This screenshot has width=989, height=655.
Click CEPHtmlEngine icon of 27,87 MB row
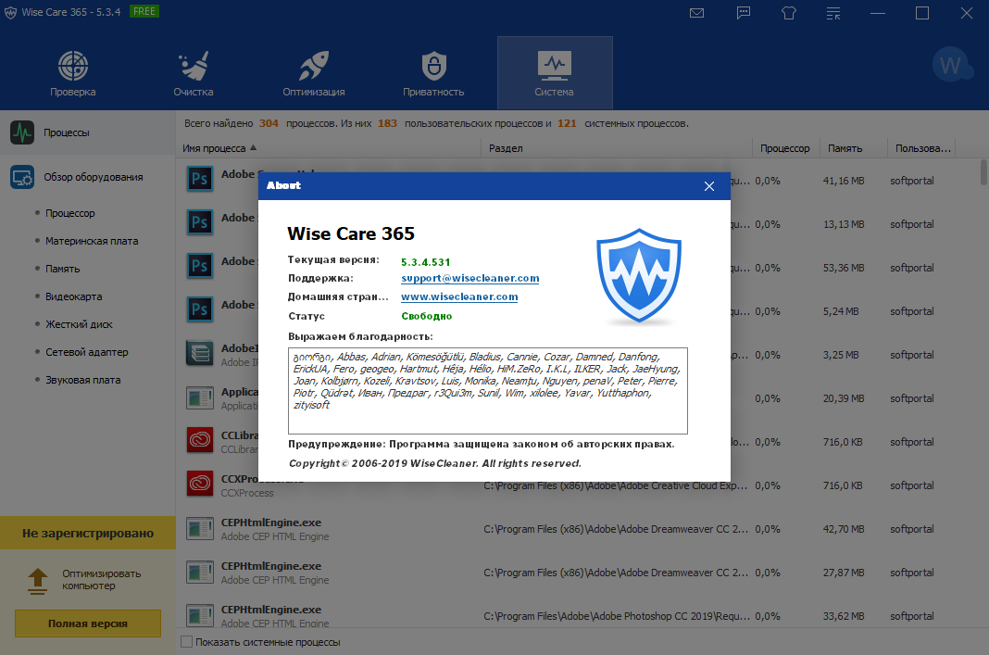[x=200, y=573]
